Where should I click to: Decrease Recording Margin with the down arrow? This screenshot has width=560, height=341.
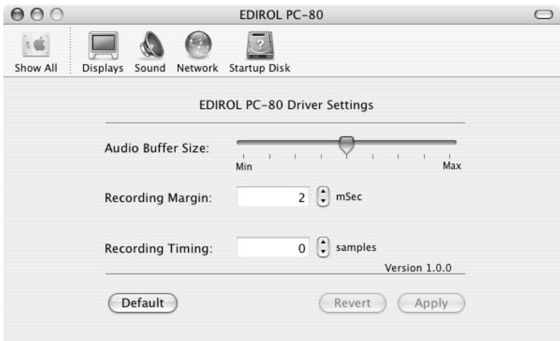pos(323,201)
